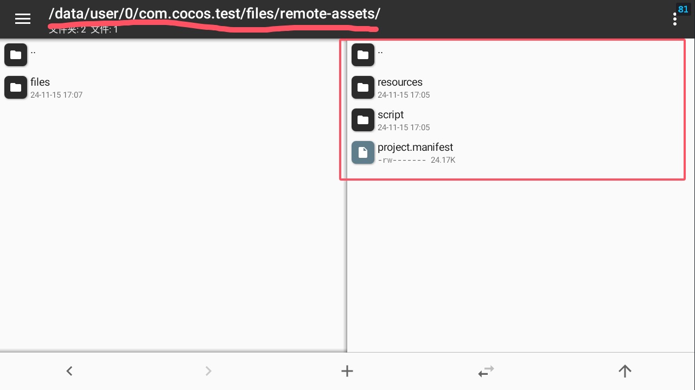Open the three-dot overflow menu

pos(674,20)
